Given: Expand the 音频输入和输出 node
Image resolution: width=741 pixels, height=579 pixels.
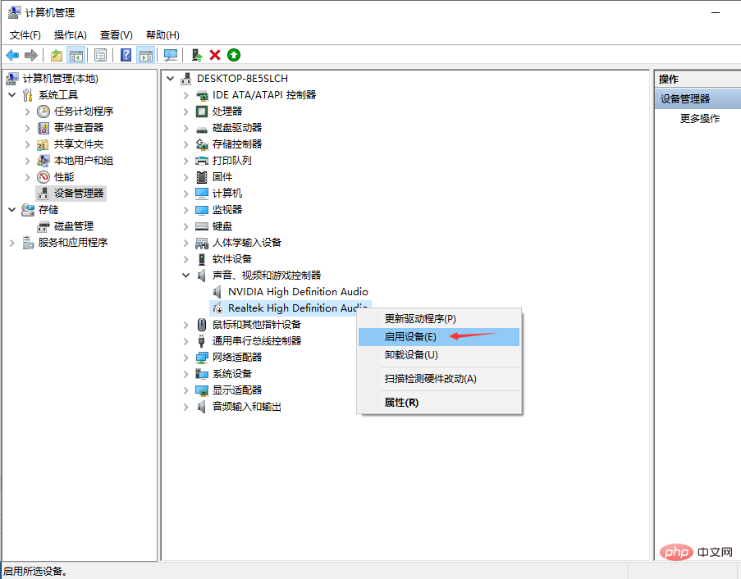Looking at the screenshot, I should (186, 407).
